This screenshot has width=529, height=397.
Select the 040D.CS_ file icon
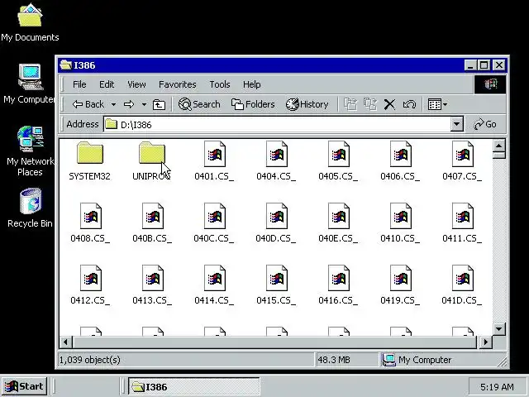click(x=276, y=216)
